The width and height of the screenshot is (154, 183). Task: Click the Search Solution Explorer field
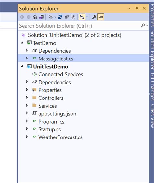click(x=79, y=26)
